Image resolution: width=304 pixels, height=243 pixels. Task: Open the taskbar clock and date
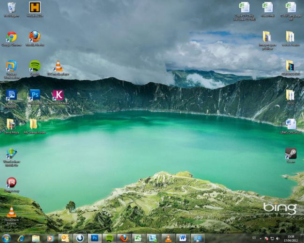click(x=291, y=238)
